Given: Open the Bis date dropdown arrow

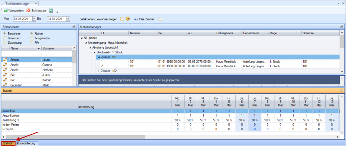Looking at the screenshot, I should pos(68,19).
